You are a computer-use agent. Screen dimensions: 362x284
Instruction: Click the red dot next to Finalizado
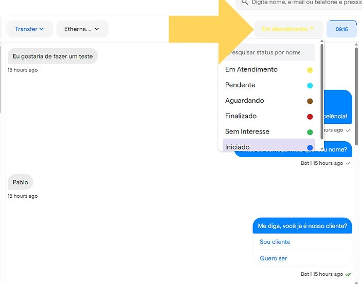[310, 117]
